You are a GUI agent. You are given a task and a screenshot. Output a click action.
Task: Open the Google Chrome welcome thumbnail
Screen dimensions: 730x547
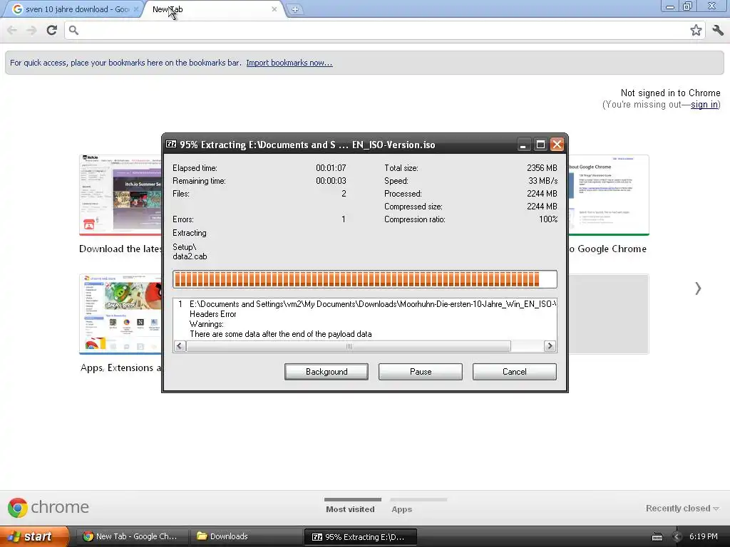609,195
